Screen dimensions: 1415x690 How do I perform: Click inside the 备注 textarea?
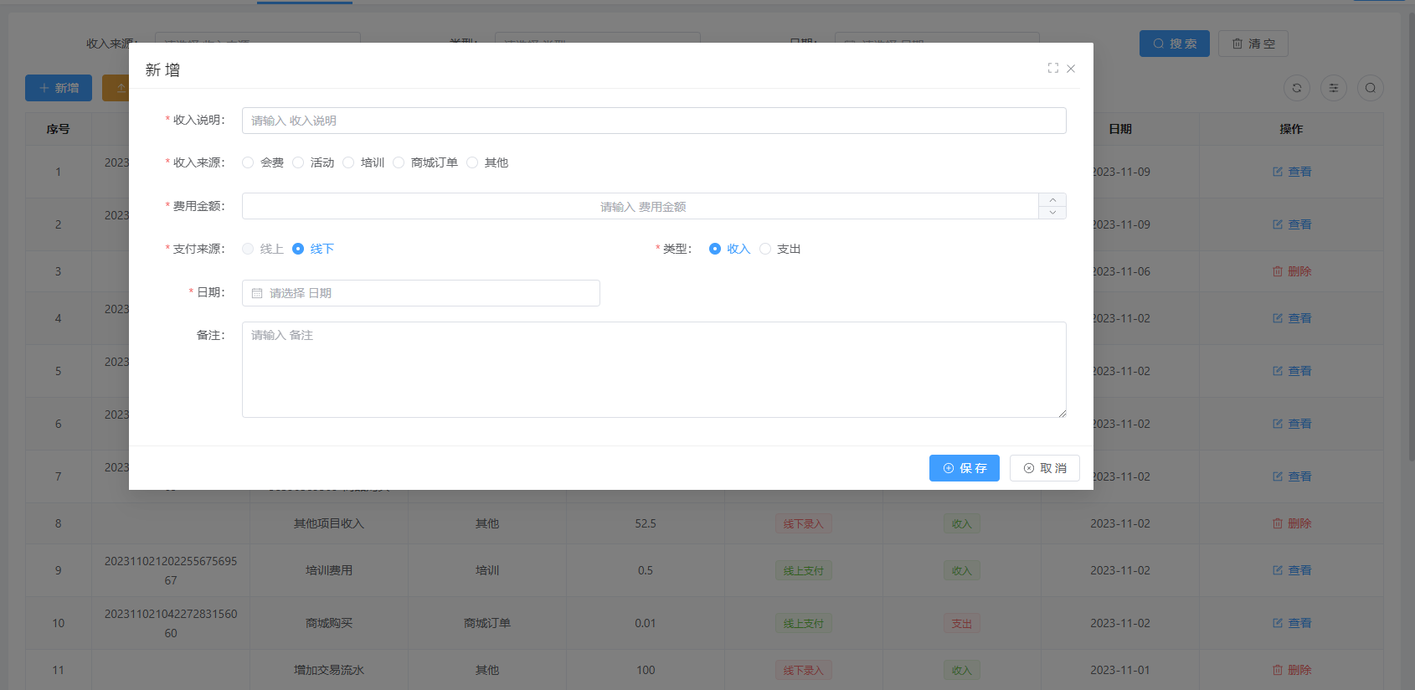[653, 369]
